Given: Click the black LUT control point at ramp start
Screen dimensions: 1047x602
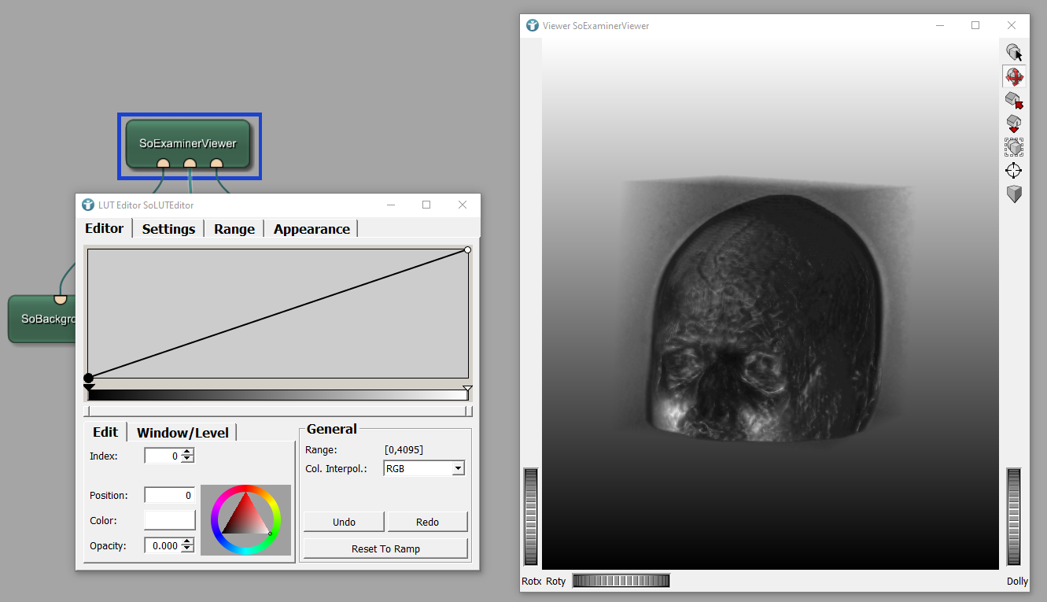Looking at the screenshot, I should pyautogui.click(x=89, y=379).
